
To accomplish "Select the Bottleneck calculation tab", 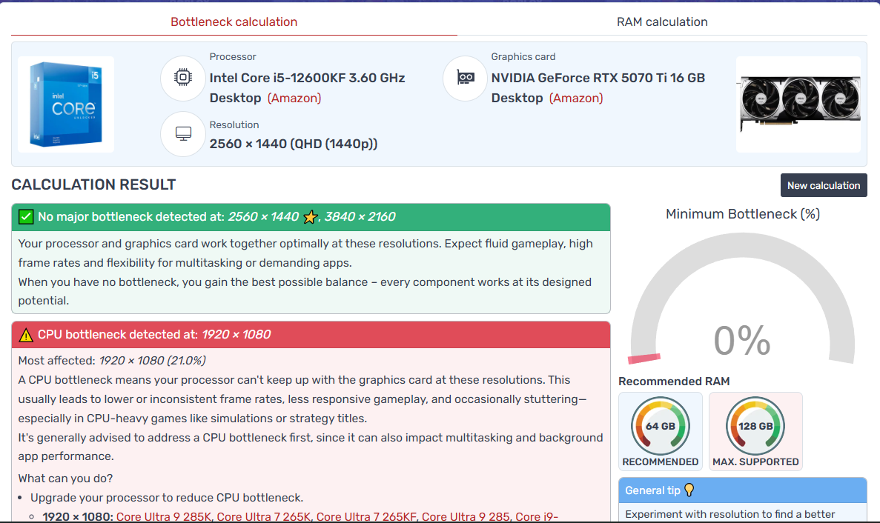I will (234, 22).
